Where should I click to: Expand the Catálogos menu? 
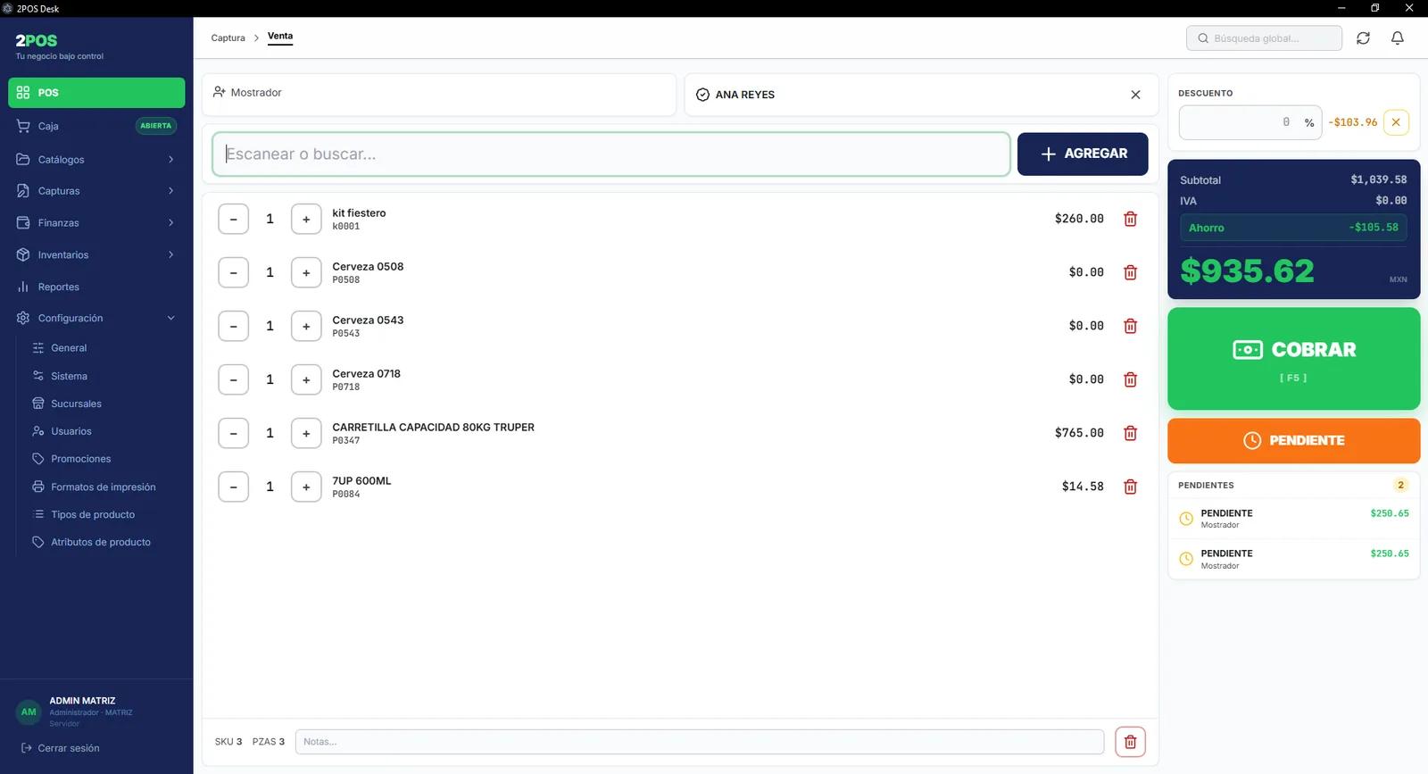coord(96,160)
